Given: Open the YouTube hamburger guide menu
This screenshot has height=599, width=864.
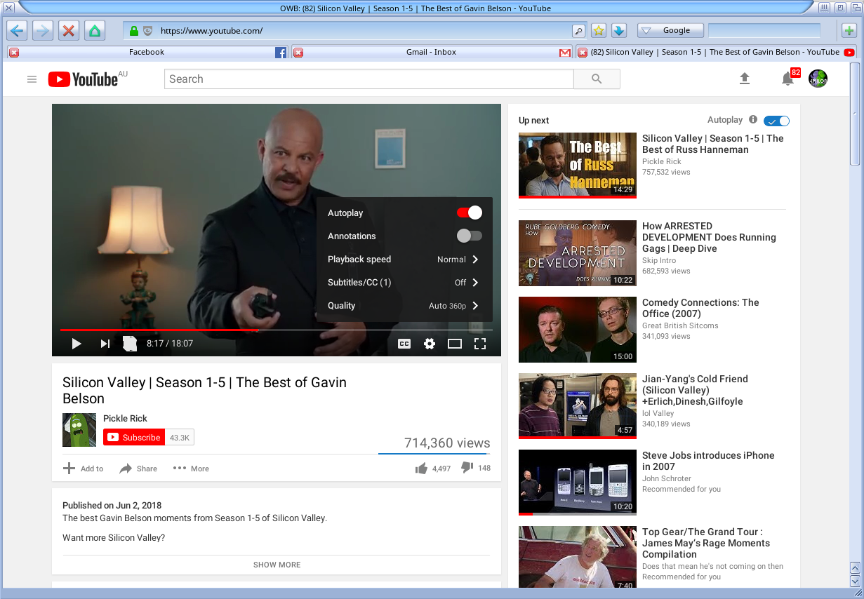Looking at the screenshot, I should [x=32, y=79].
